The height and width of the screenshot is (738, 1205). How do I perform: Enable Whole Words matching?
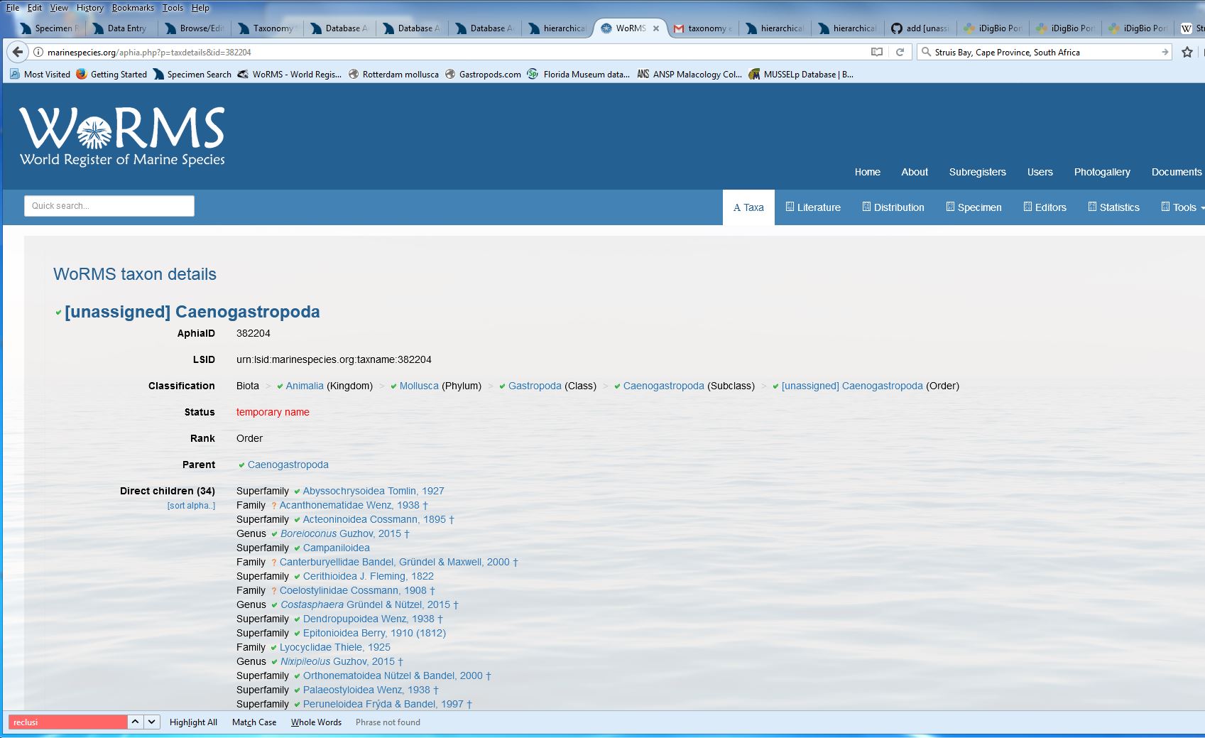[x=316, y=722]
